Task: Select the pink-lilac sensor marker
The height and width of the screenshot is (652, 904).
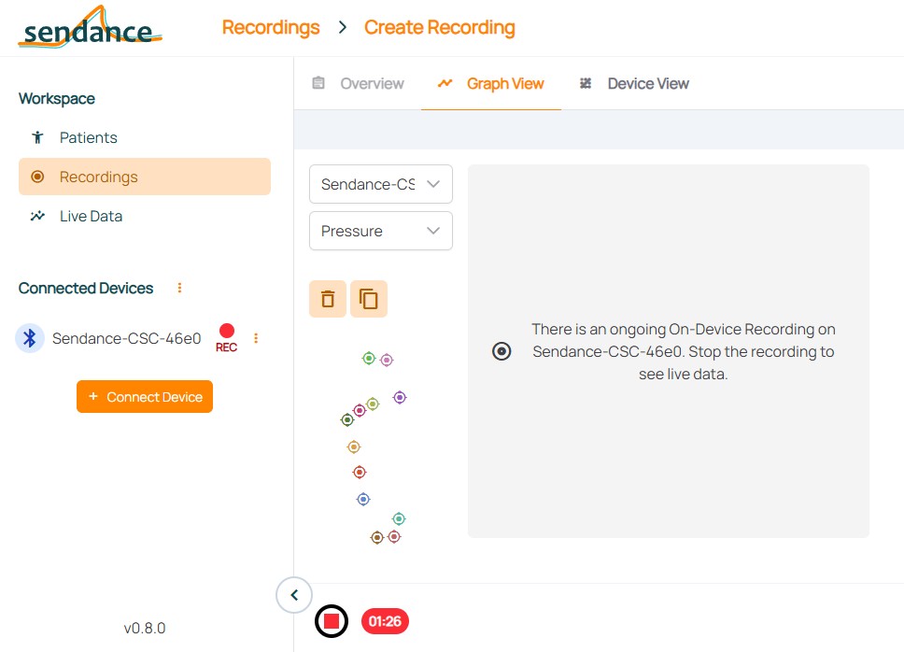Action: [x=387, y=360]
